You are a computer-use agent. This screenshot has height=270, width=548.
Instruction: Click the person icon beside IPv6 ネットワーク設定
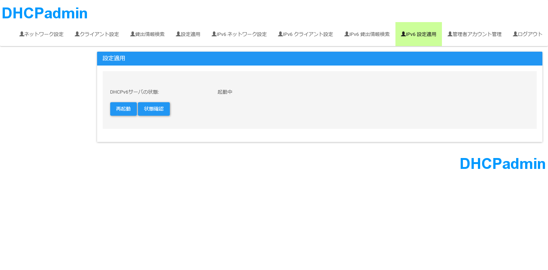214,34
